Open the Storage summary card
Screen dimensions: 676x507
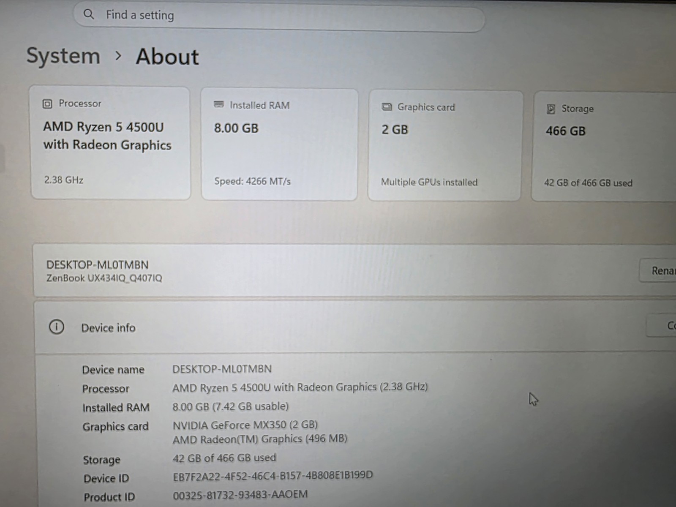[604, 146]
